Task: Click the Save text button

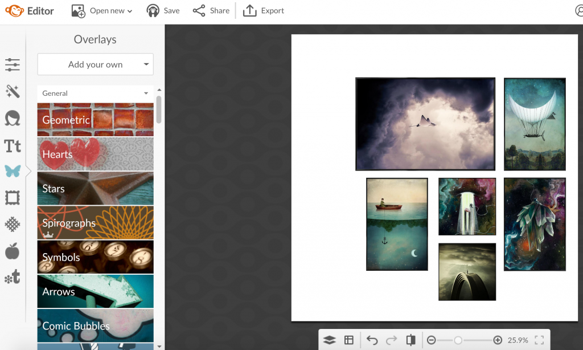Action: point(172,11)
